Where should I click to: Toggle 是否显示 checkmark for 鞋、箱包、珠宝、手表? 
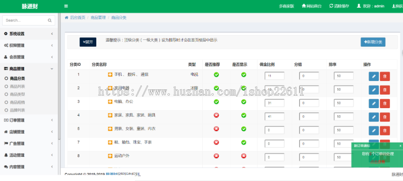(244, 142)
